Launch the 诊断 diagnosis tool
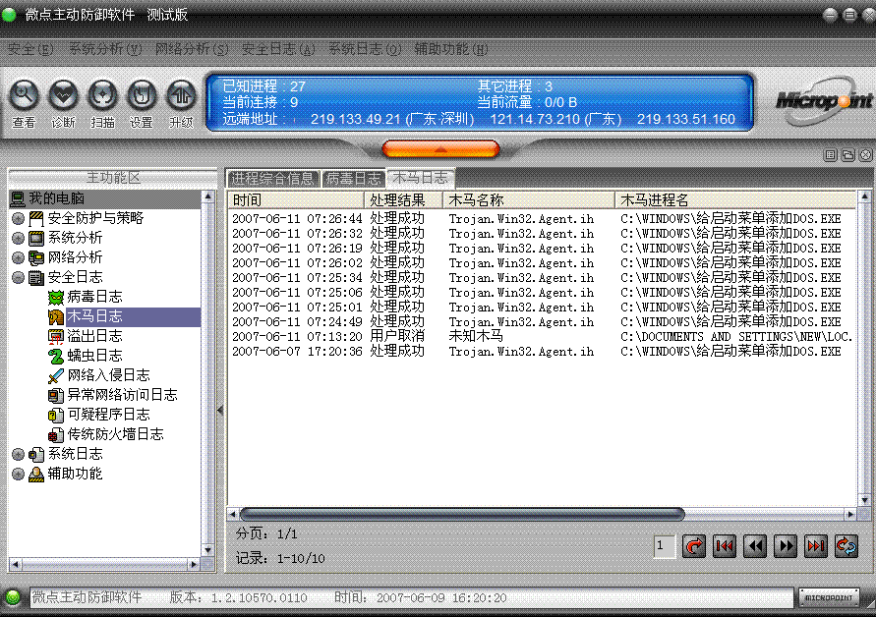This screenshot has width=876, height=617. pos(63,96)
